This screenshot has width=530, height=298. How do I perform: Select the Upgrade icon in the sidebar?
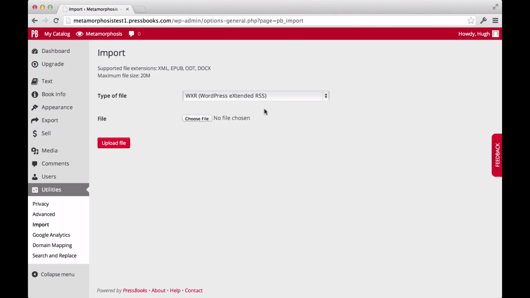(35, 64)
